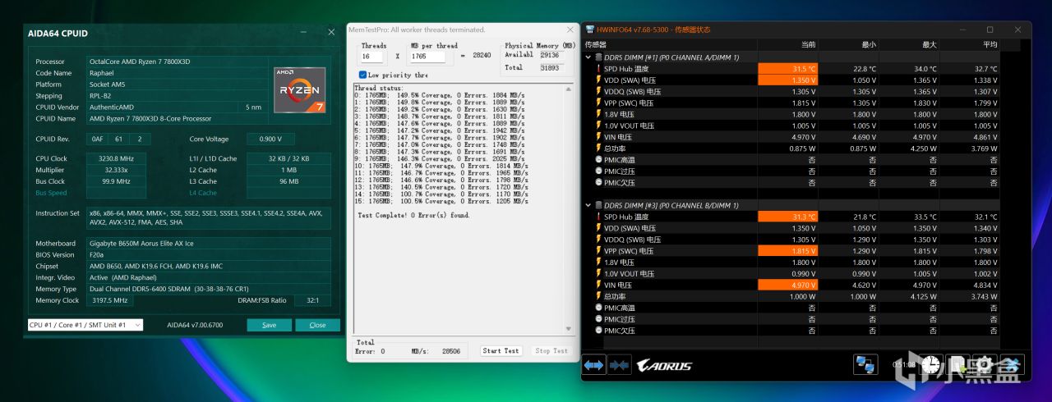This screenshot has height=402, width=1052.
Task: Click circle icon for DIMM #3 PMIC欠压
Action: [x=598, y=330]
